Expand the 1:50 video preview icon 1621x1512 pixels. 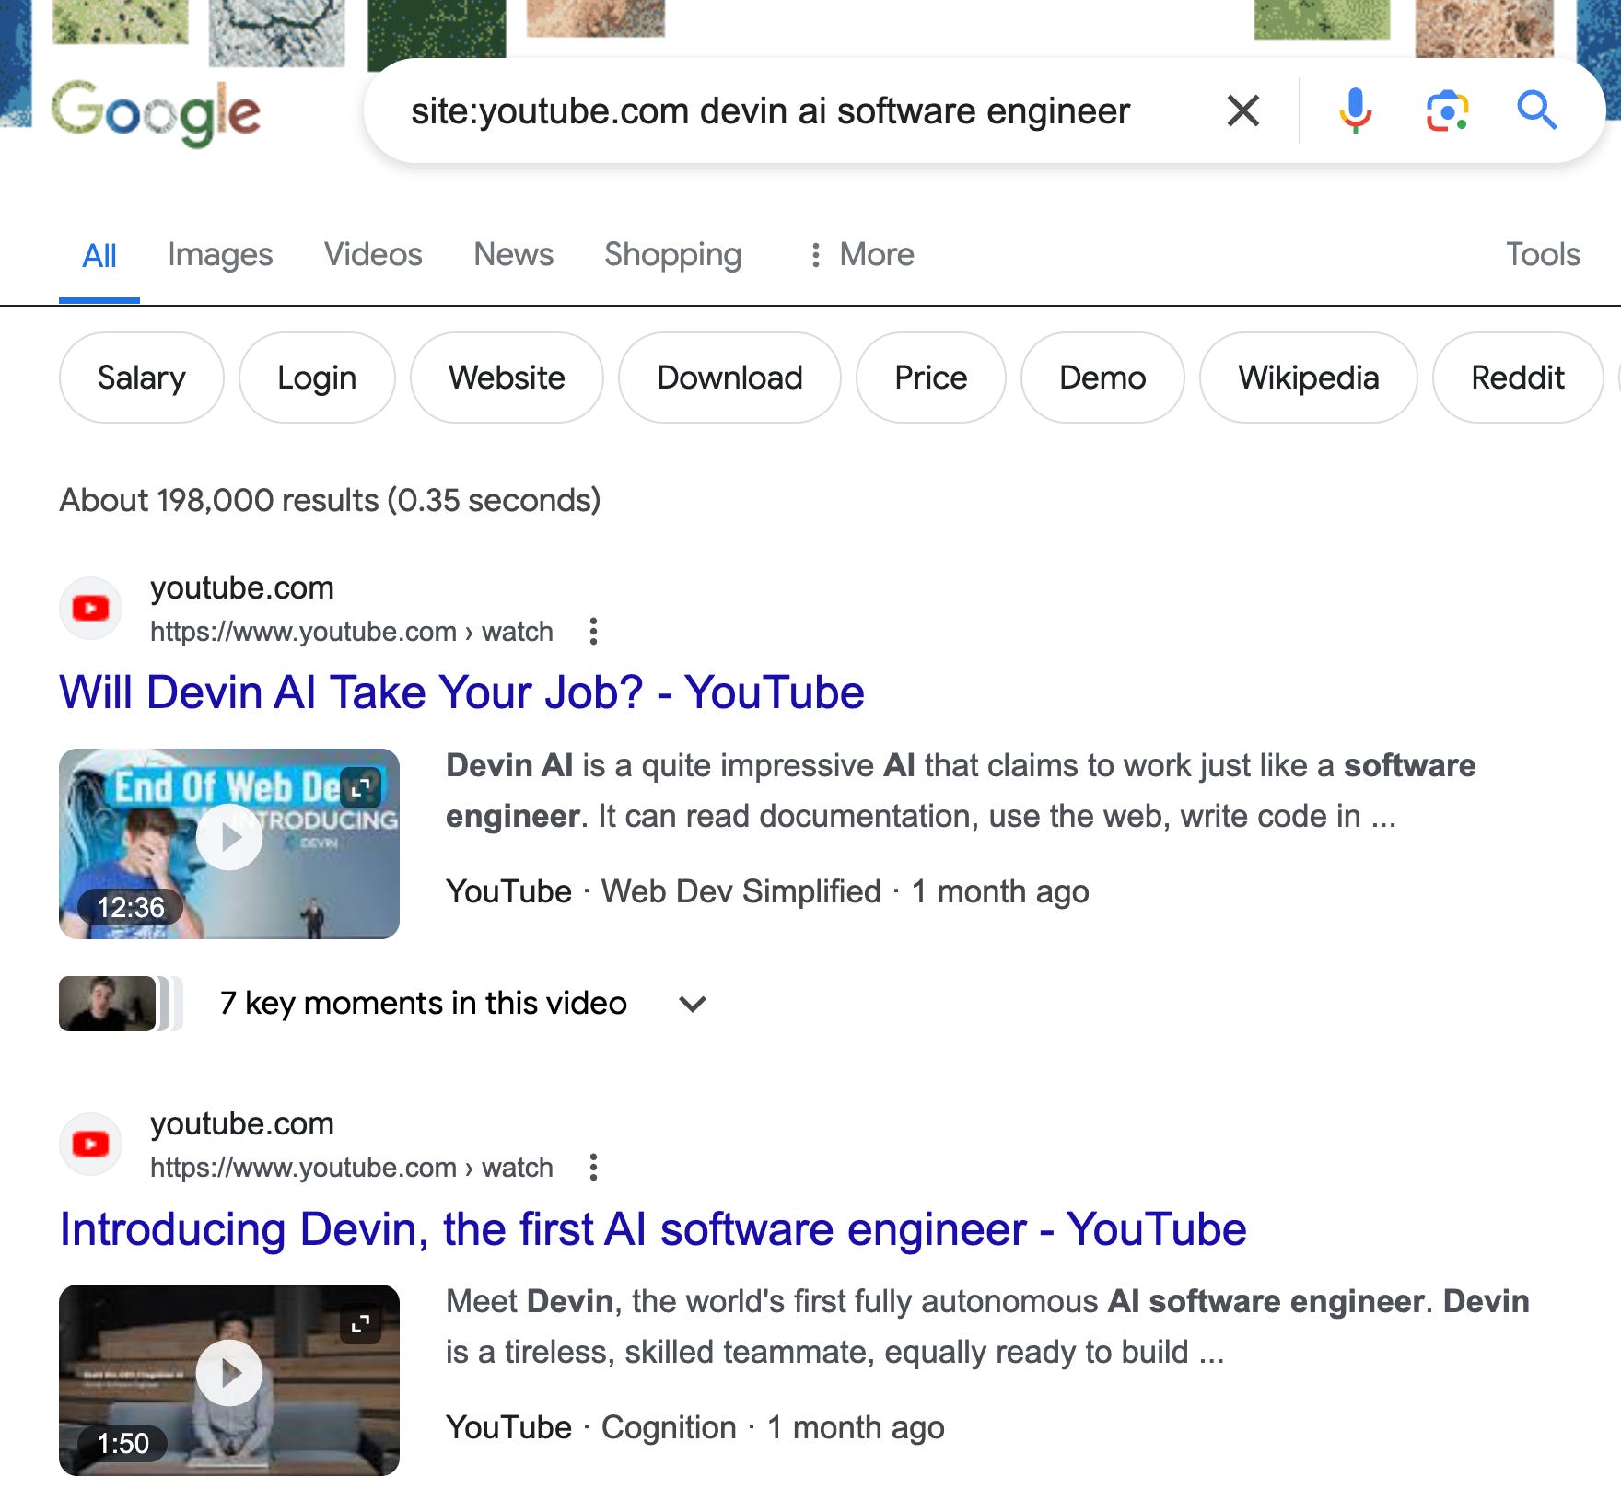point(360,1324)
